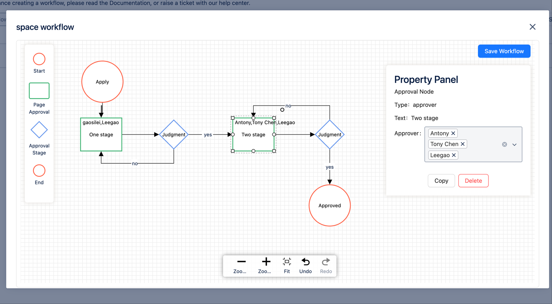Select the Approval Stage diamond icon
Image resolution: width=552 pixels, height=304 pixels.
point(39,130)
